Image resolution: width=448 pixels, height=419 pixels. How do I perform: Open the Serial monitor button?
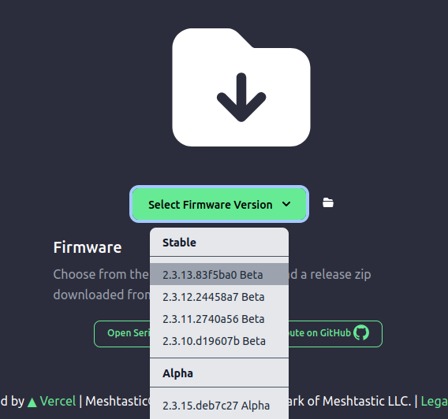pos(122,333)
